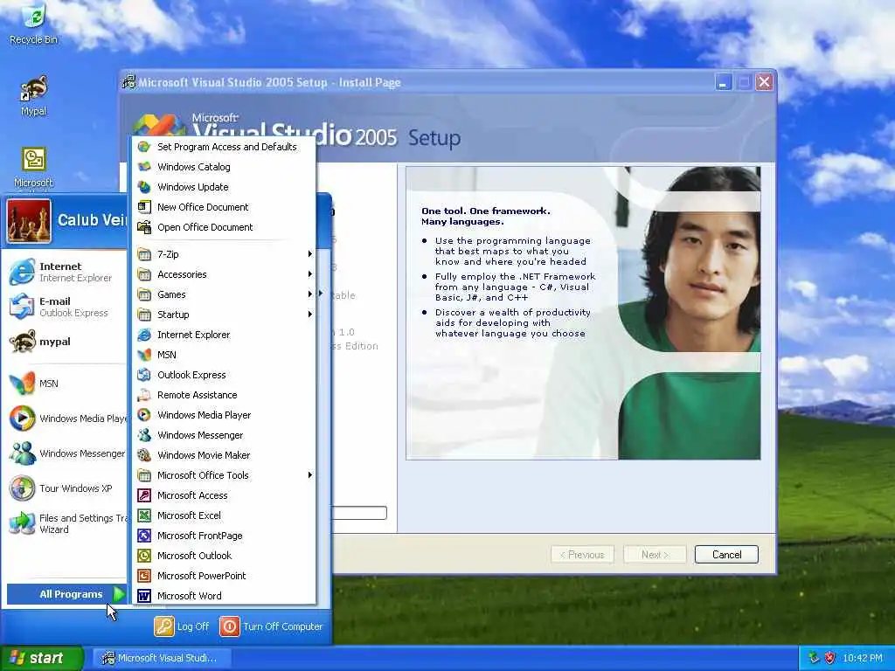895x671 pixels.
Task: Click Turn Off Computer button
Action: [x=271, y=626]
